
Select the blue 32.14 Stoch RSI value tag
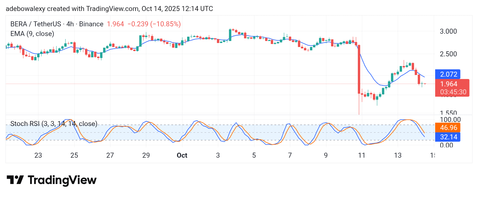coord(448,137)
